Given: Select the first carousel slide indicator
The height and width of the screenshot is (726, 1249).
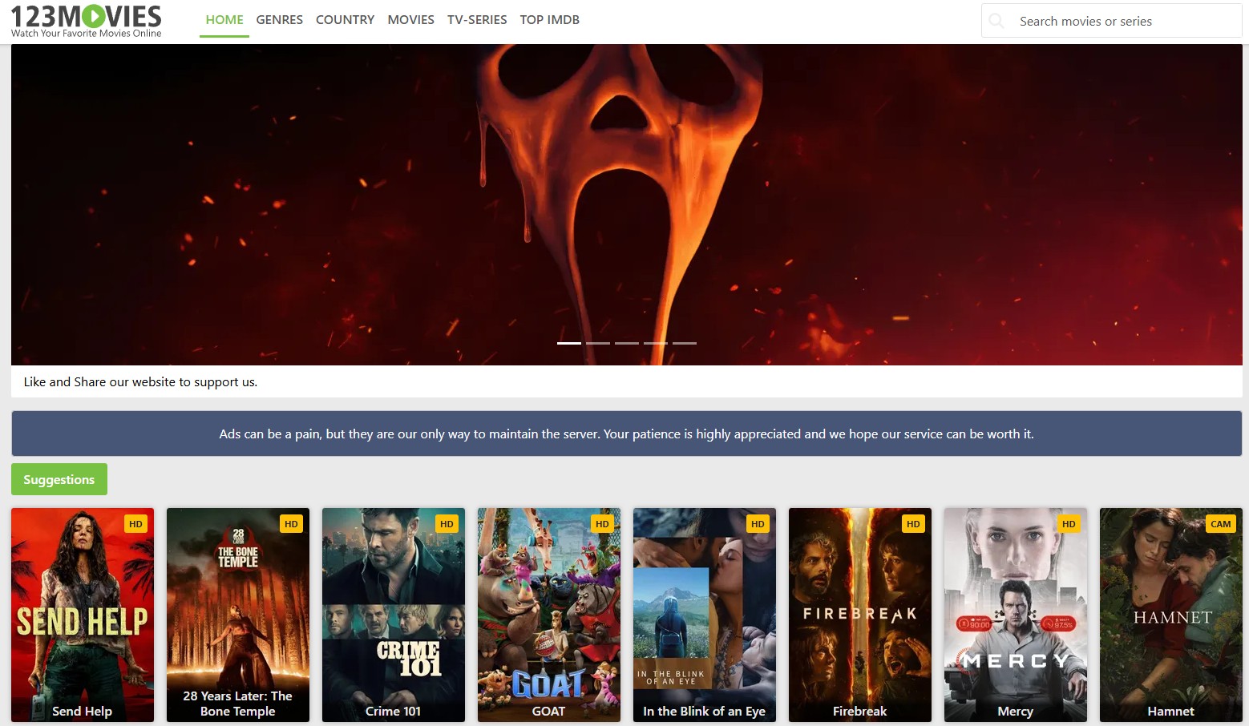Looking at the screenshot, I should (x=569, y=343).
